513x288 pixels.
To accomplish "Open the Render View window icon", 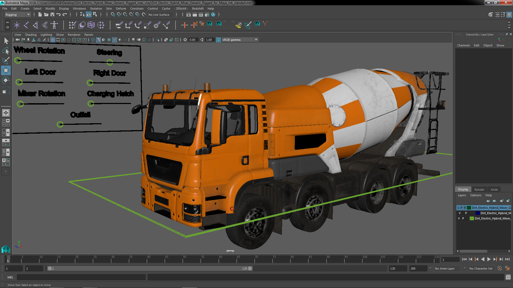I will pyautogui.click(x=189, y=14).
